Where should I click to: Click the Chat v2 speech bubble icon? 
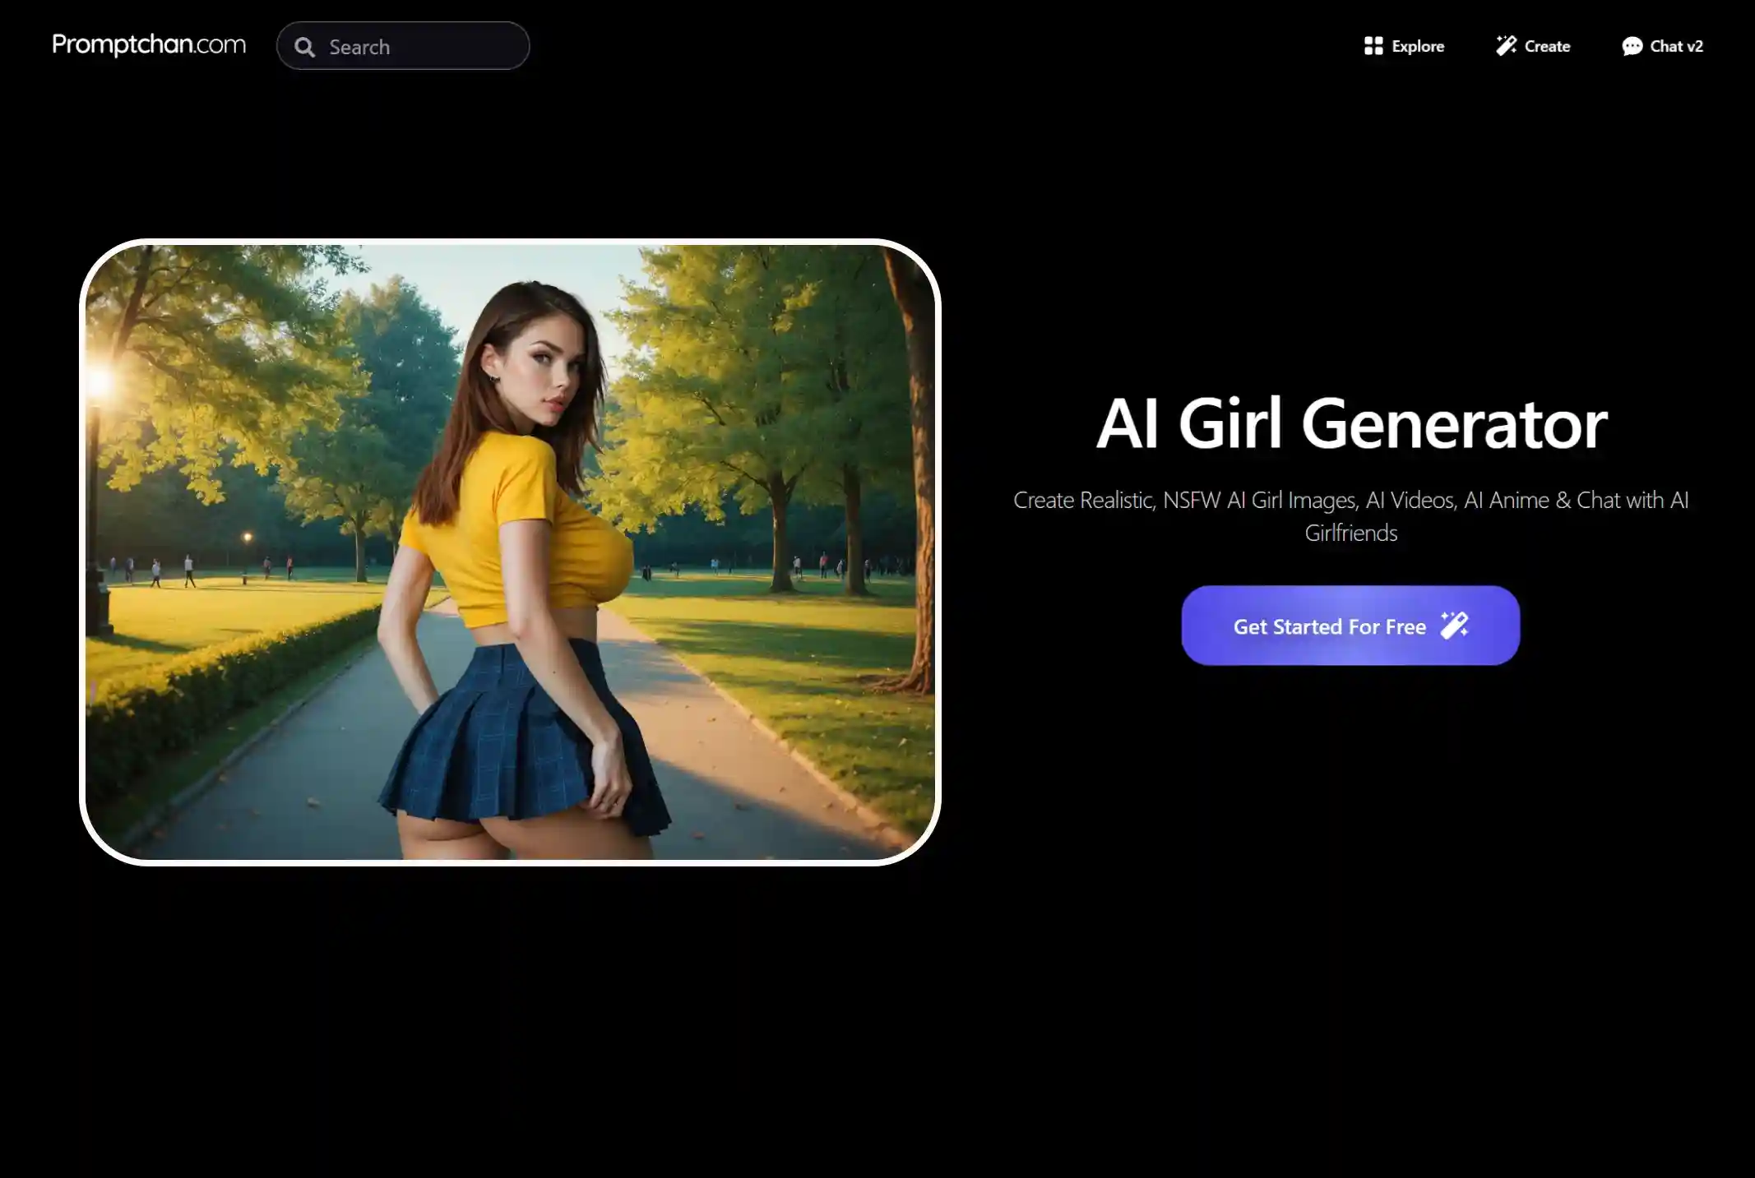point(1632,46)
